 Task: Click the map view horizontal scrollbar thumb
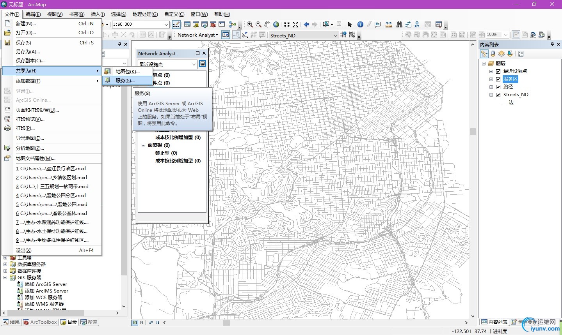(x=226, y=323)
